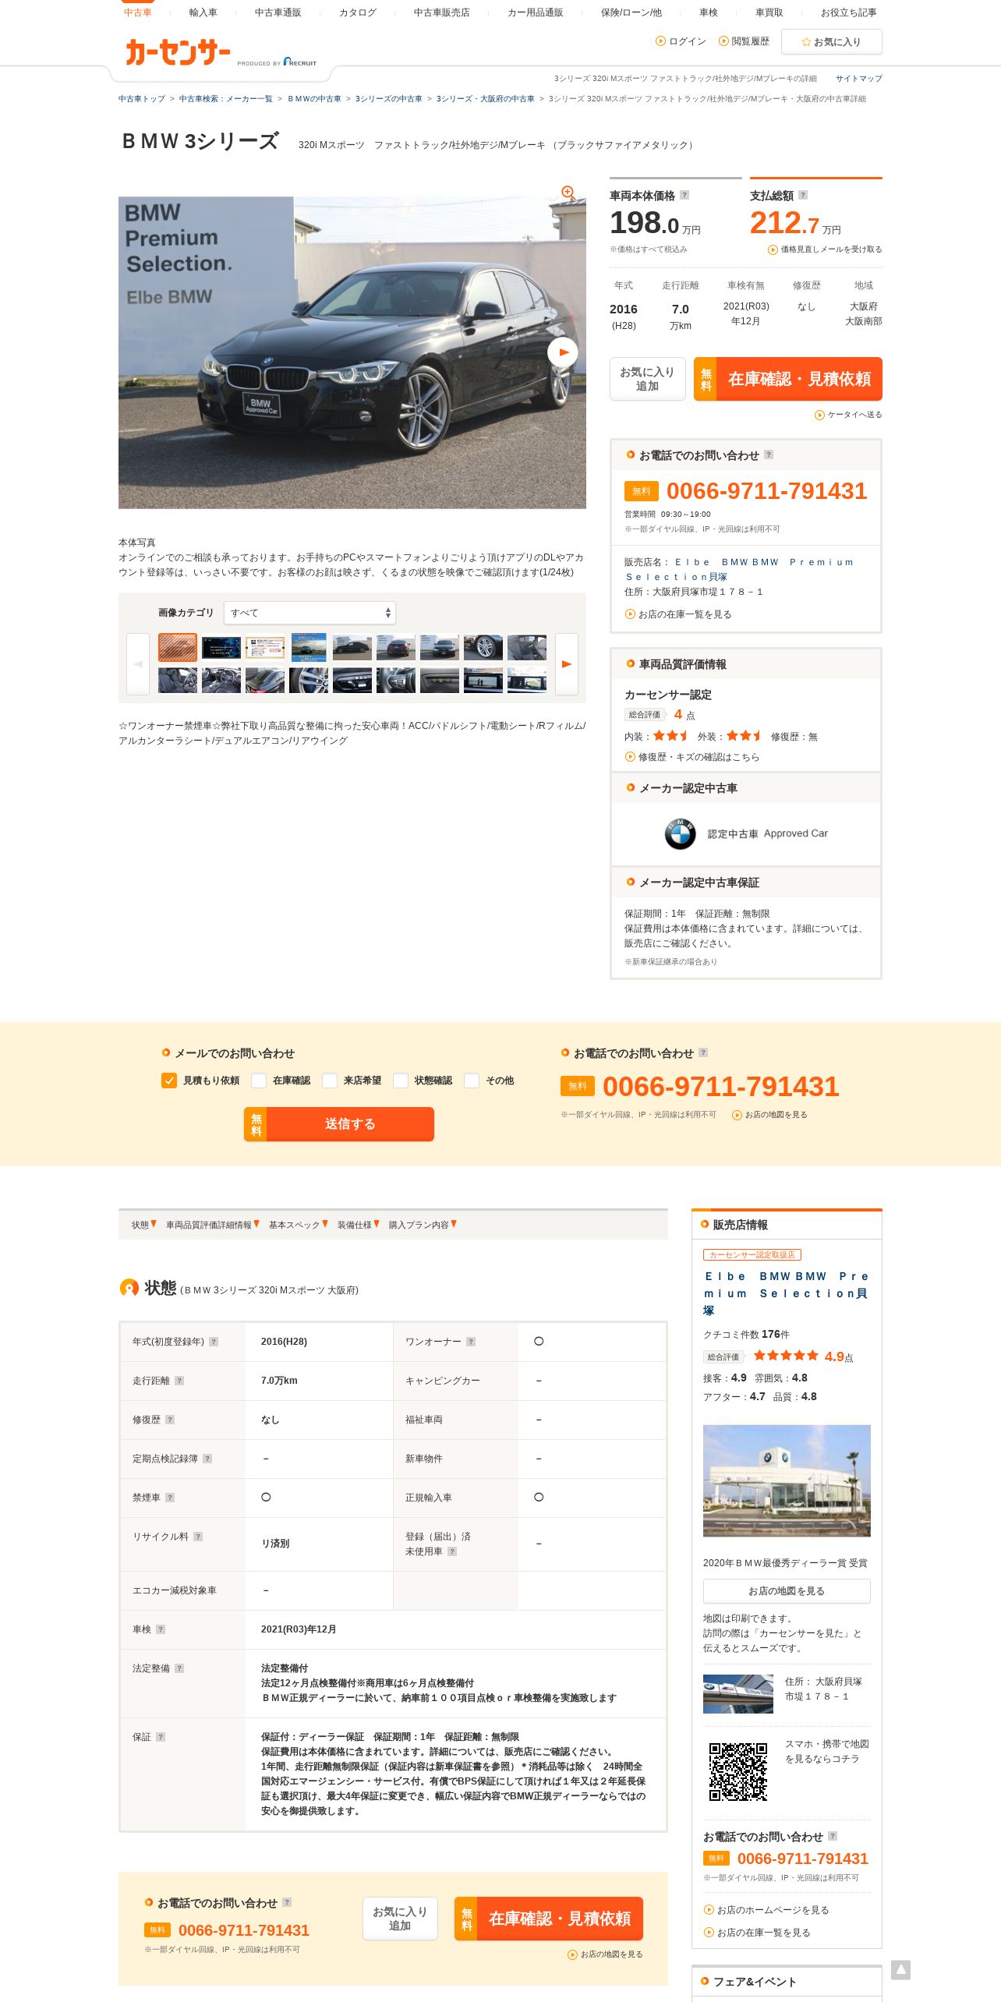
Task: Click the カーセンサー logo
Action: 178,52
